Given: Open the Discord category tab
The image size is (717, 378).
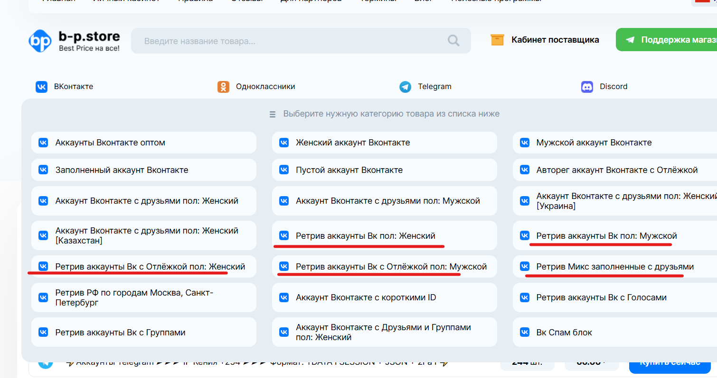Looking at the screenshot, I should coord(604,87).
